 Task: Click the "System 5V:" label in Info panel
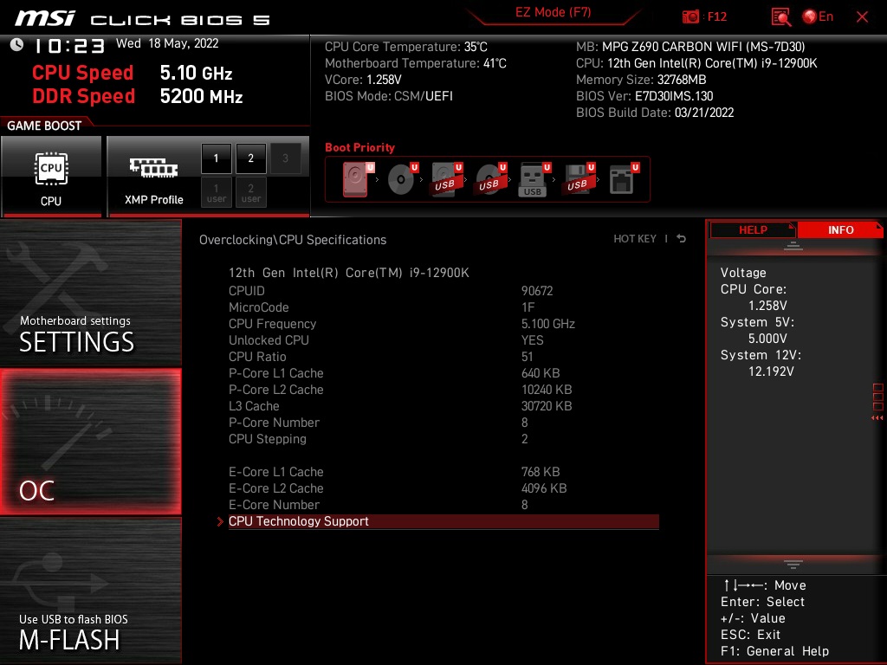pos(757,322)
